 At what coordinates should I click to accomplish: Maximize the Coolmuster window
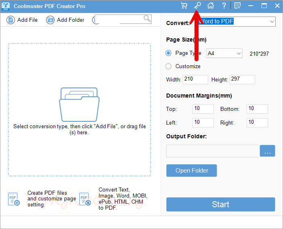click(264, 6)
